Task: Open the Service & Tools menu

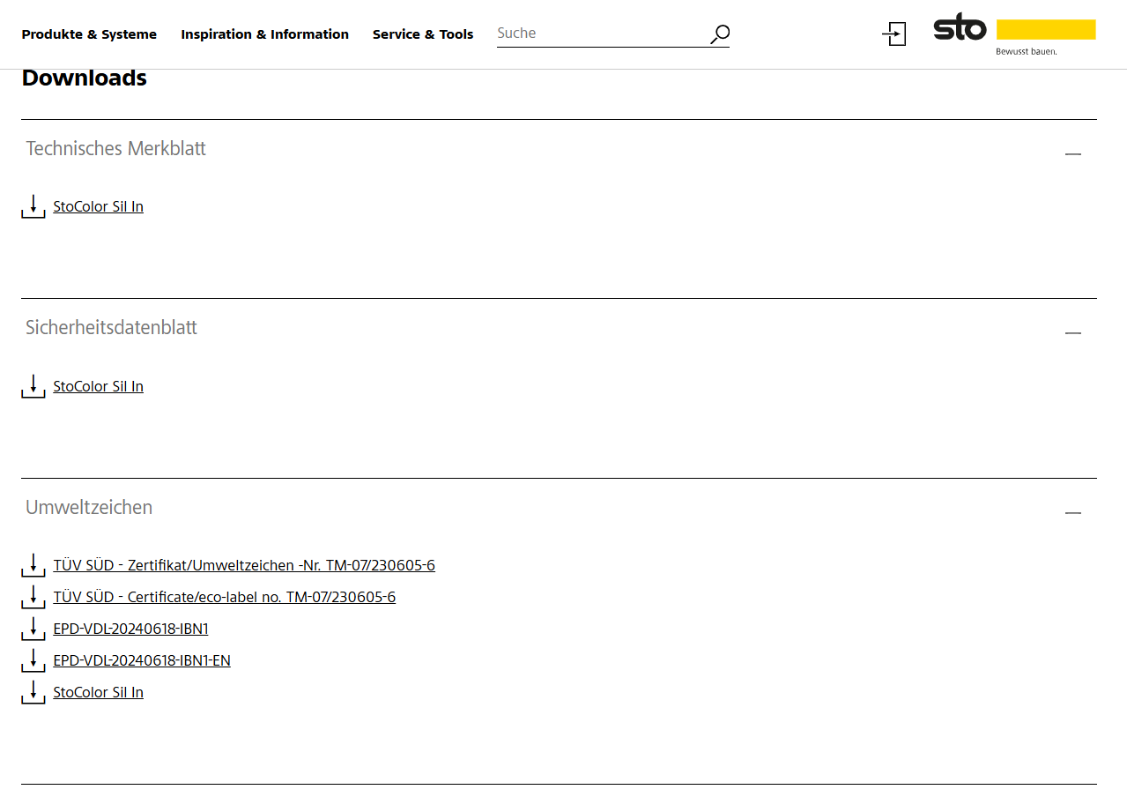Action: pyautogui.click(x=423, y=34)
